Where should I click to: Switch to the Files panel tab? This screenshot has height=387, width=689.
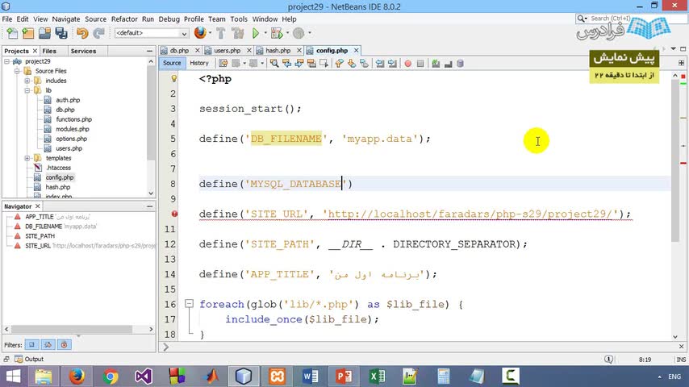(x=49, y=51)
